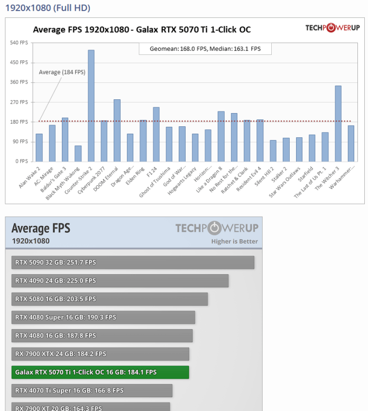The width and height of the screenshot is (368, 411).
Task: Click the F1 24 bar
Action: (x=156, y=134)
